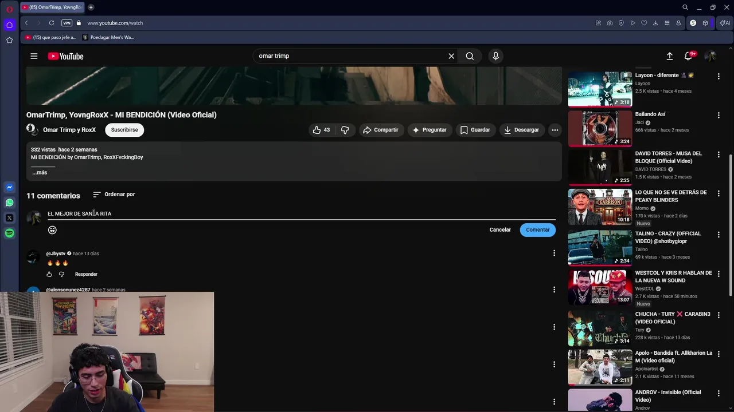Image resolution: width=734 pixels, height=412 pixels.
Task: Open options for Peaky Blinders video
Action: coord(719,193)
